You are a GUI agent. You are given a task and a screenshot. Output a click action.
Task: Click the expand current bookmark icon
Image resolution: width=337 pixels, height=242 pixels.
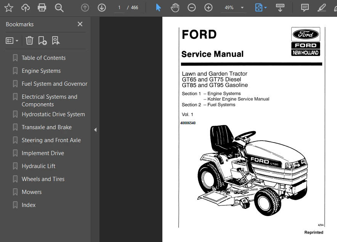click(56, 40)
